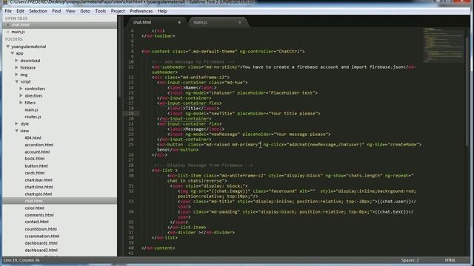This screenshot has width=474, height=266.
Task: Open 404.html in sidebar
Action: 33,137
